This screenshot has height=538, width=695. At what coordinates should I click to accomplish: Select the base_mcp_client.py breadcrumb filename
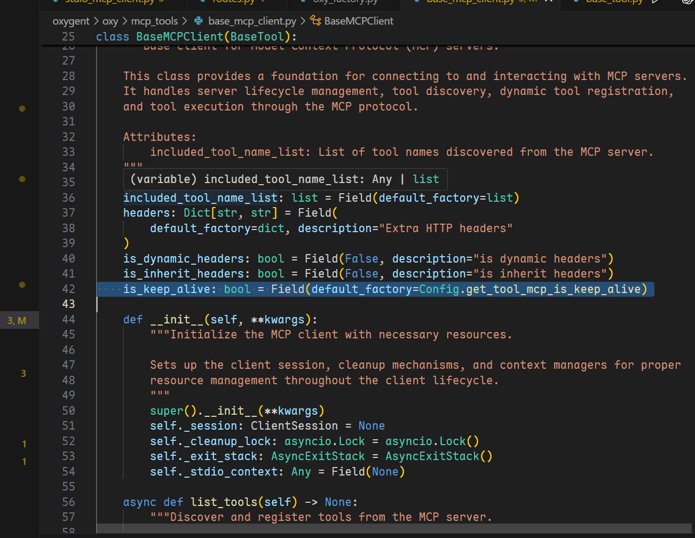coord(252,21)
